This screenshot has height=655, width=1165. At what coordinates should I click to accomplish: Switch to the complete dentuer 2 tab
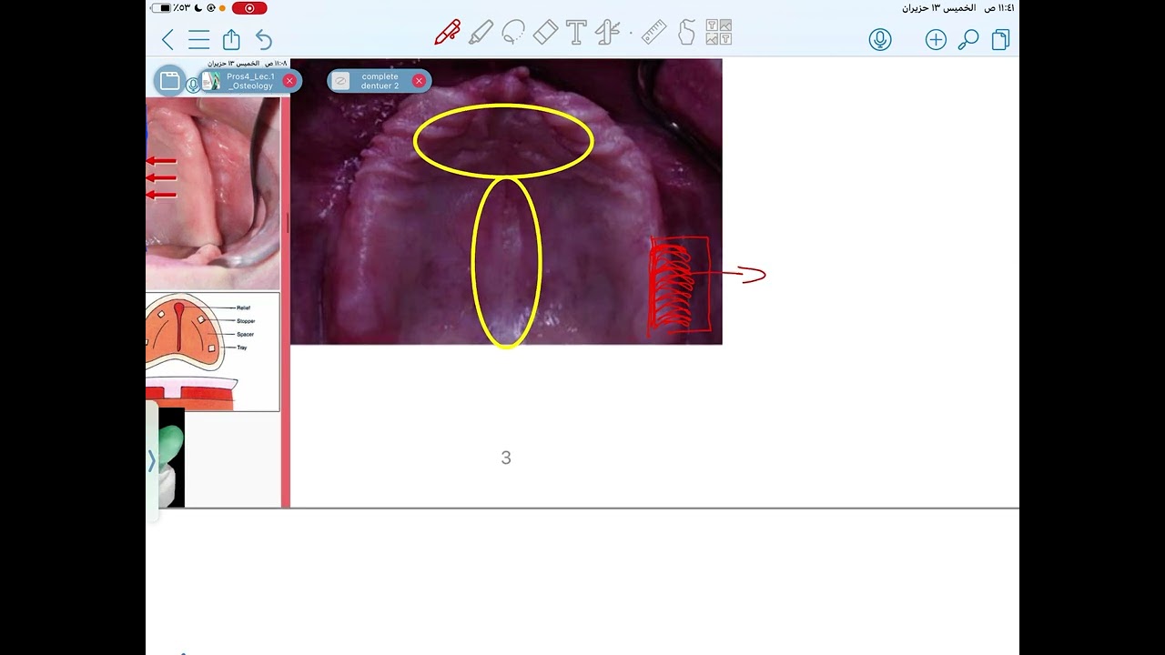[x=380, y=81]
